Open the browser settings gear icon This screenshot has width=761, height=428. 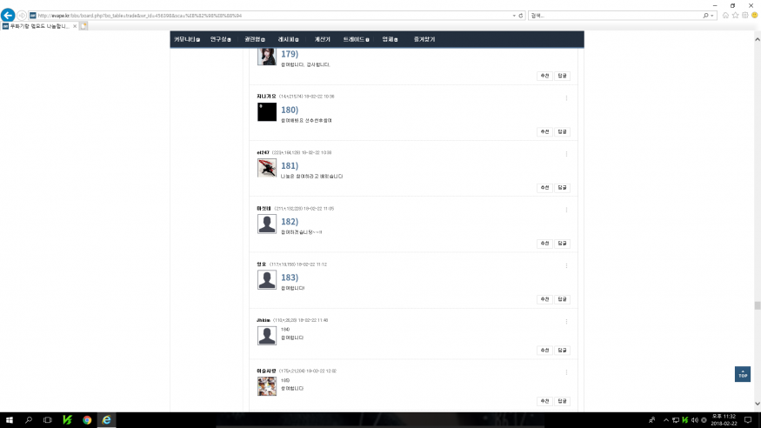pyautogui.click(x=745, y=16)
